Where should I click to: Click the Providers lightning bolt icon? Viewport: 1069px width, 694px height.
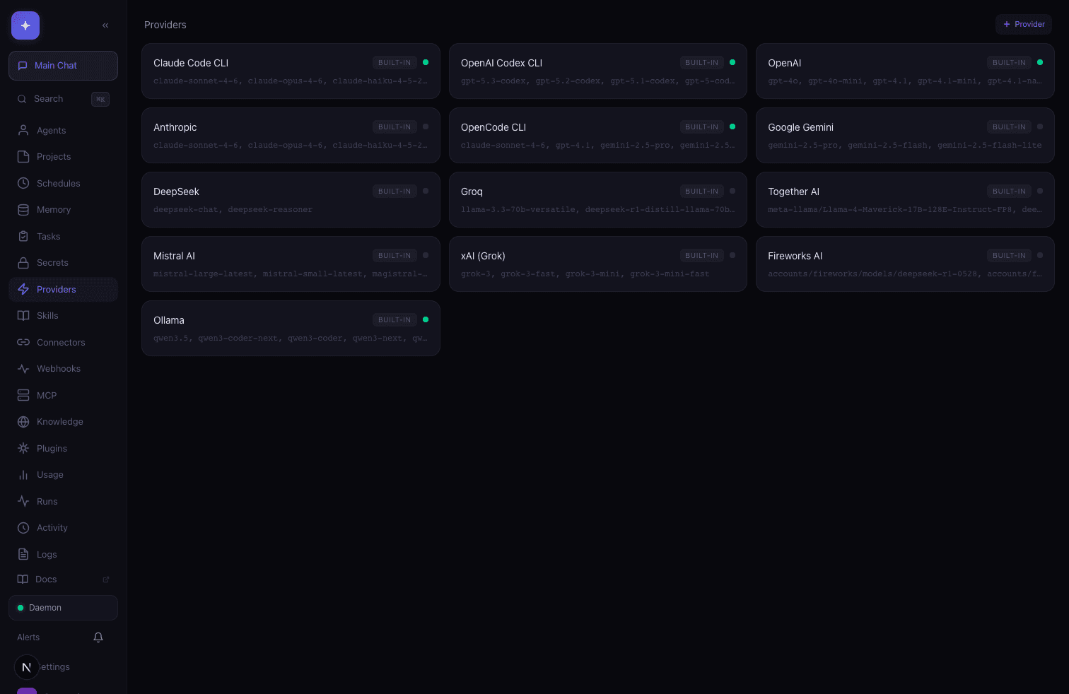23,289
